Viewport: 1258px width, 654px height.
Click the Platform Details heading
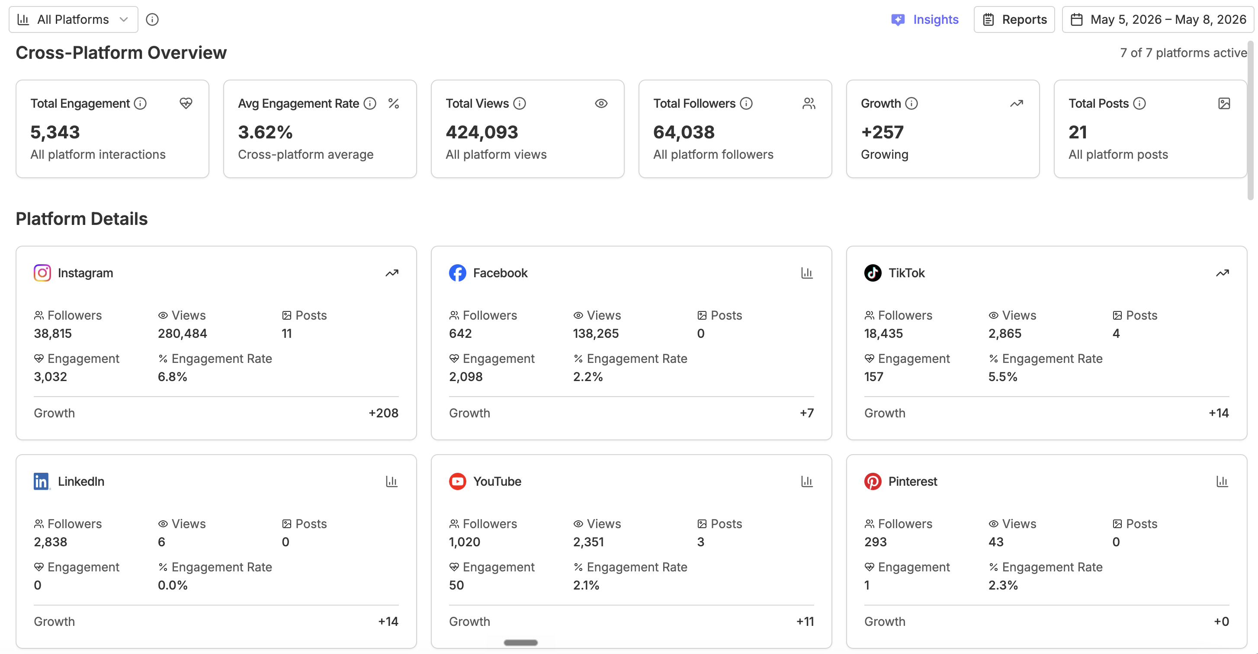click(82, 219)
